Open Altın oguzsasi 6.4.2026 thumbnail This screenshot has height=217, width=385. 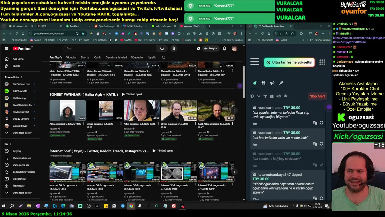coord(68,110)
